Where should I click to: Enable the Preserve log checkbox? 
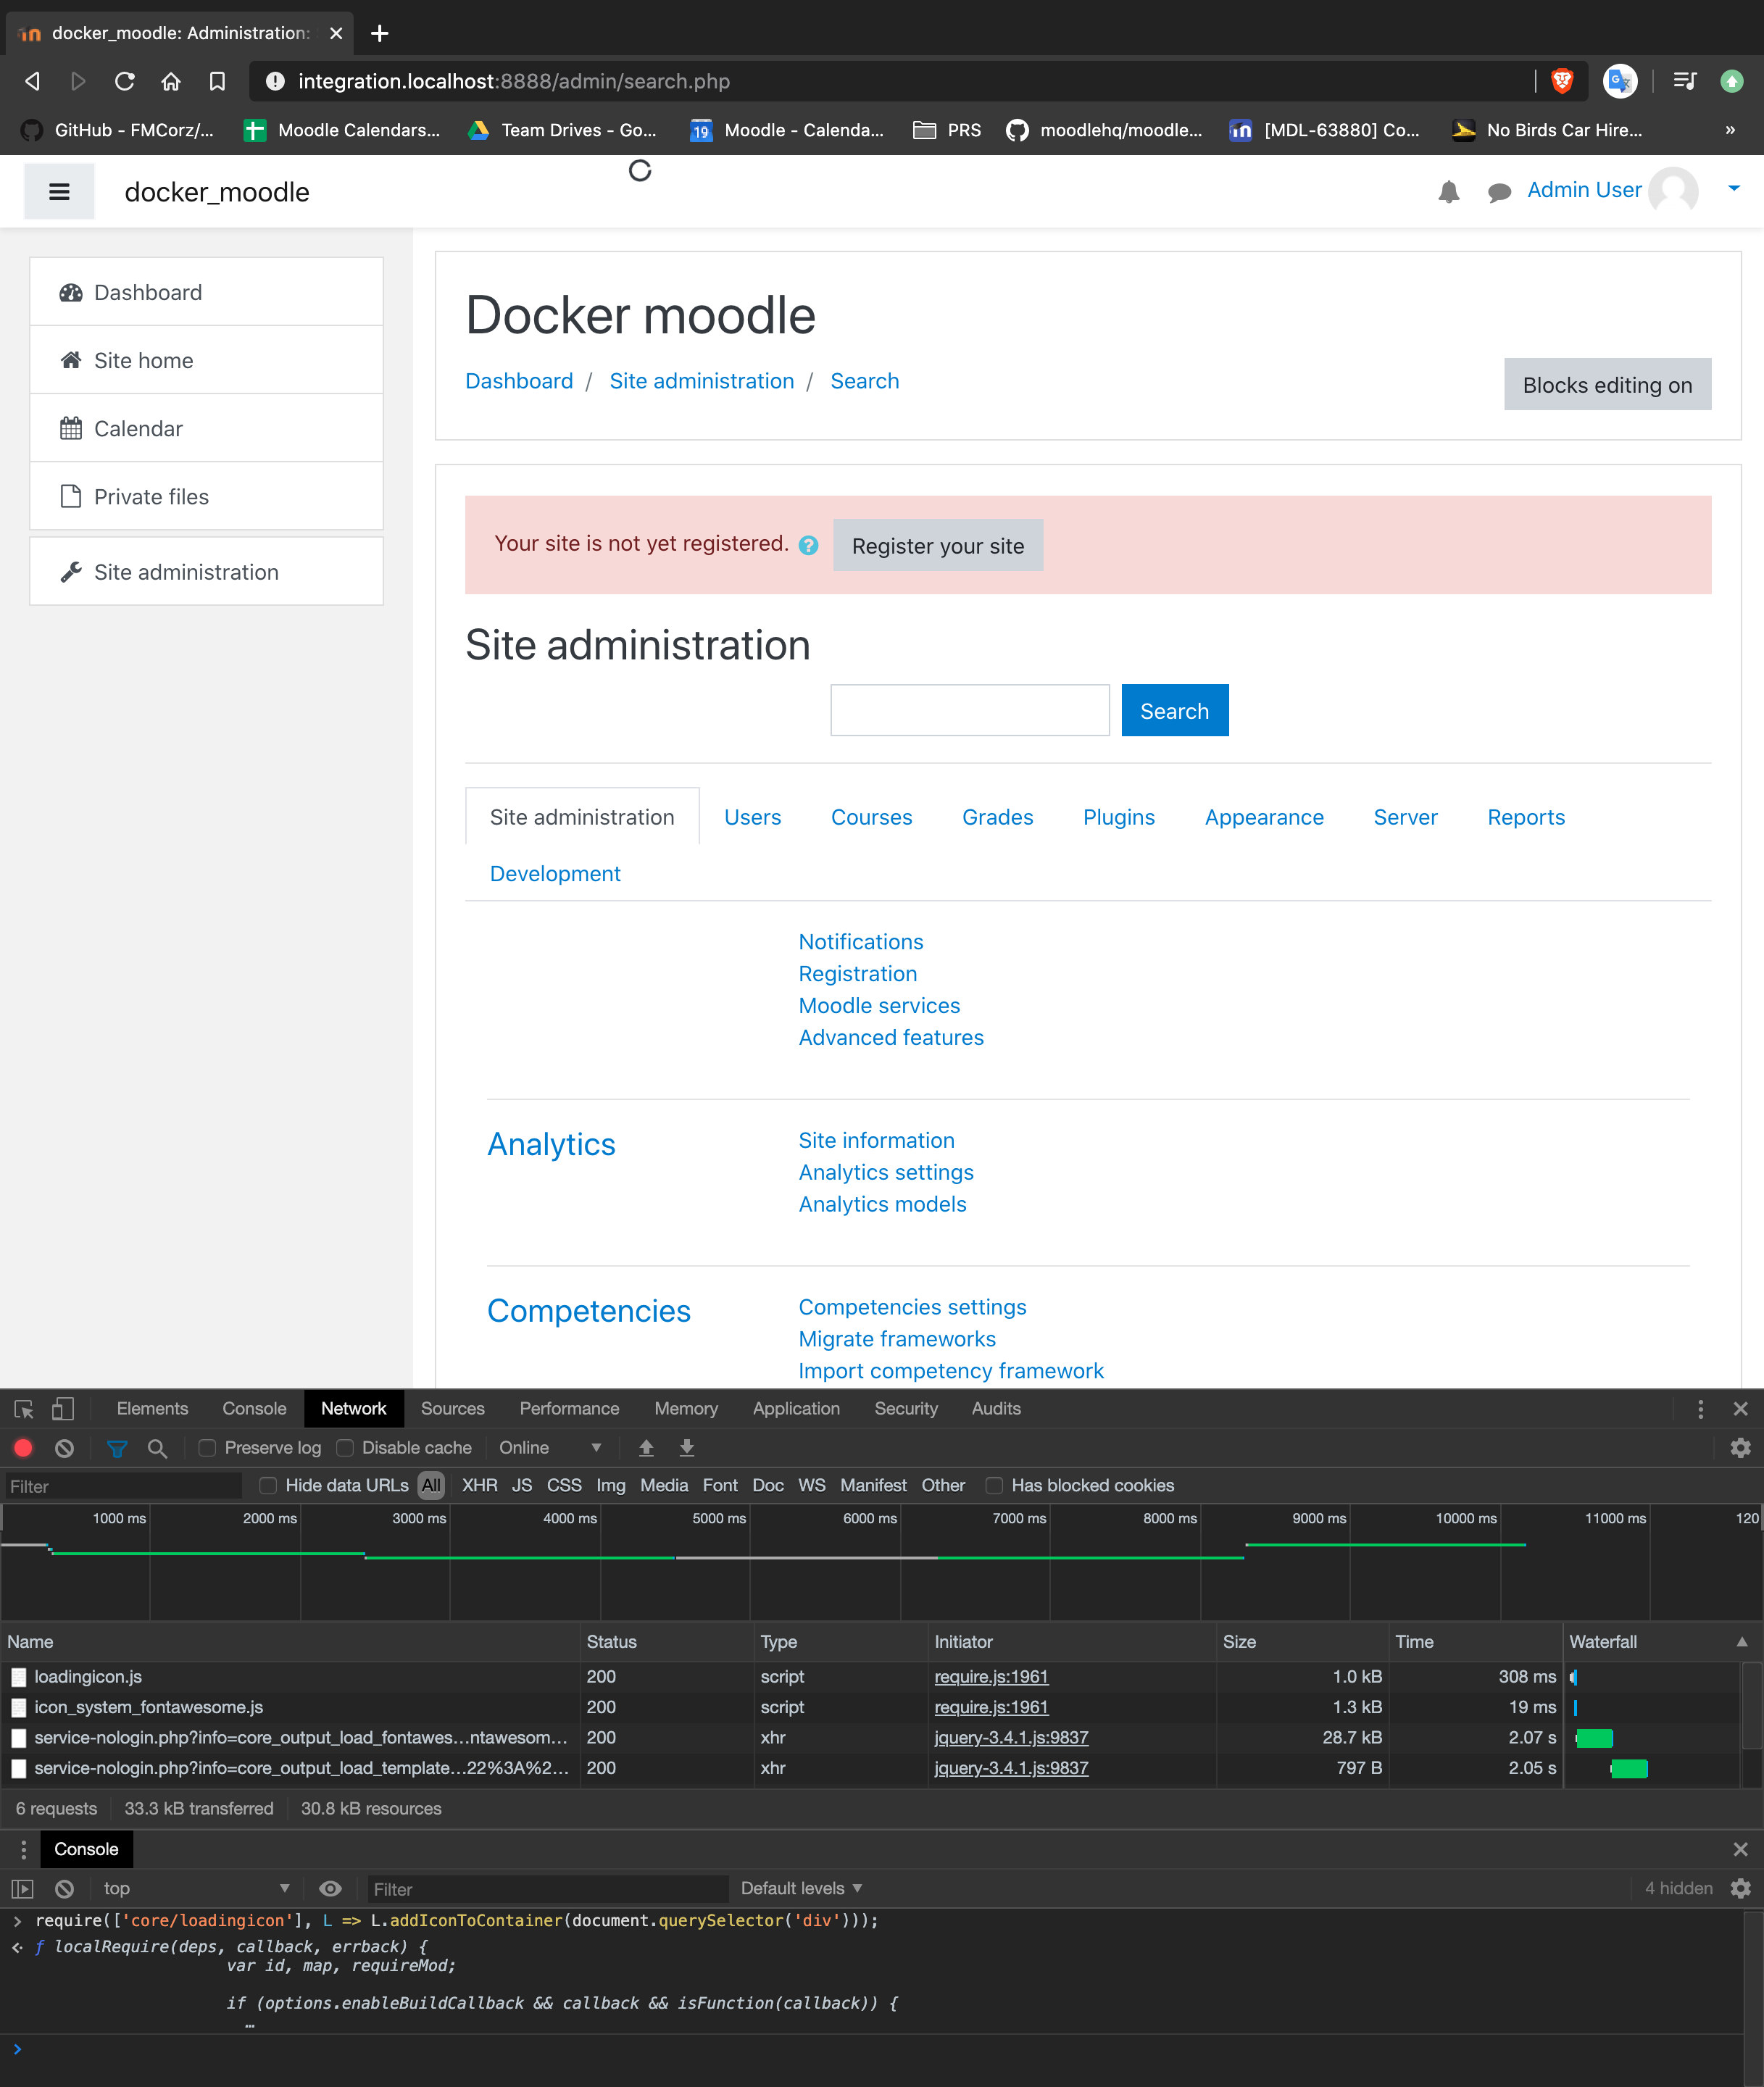[208, 1448]
